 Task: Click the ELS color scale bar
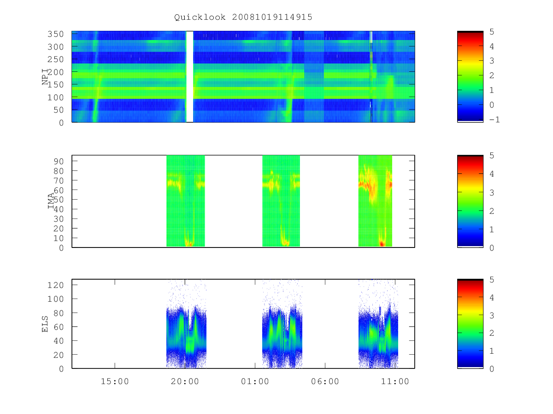click(x=470, y=323)
